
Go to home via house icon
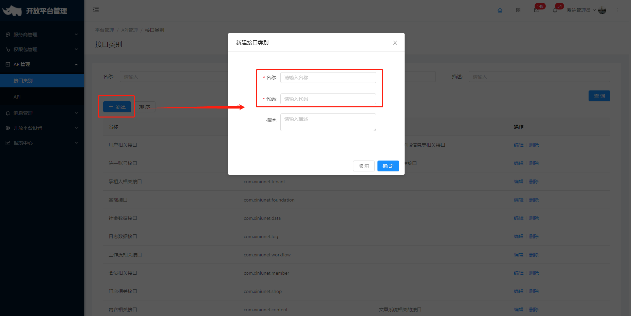pyautogui.click(x=500, y=10)
